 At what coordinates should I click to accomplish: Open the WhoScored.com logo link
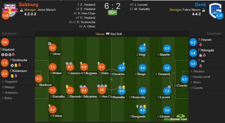point(175,118)
